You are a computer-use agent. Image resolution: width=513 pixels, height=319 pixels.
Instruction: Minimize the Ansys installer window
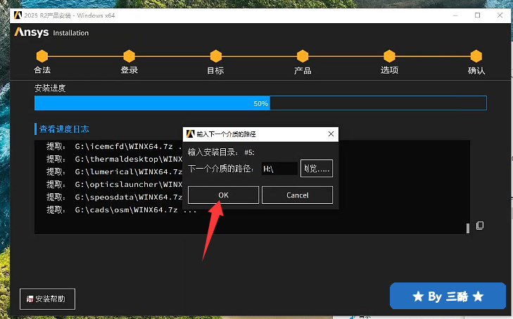tap(455, 15)
